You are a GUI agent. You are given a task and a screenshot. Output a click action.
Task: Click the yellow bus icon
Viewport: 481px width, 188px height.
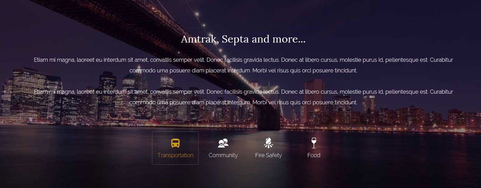[175, 143]
